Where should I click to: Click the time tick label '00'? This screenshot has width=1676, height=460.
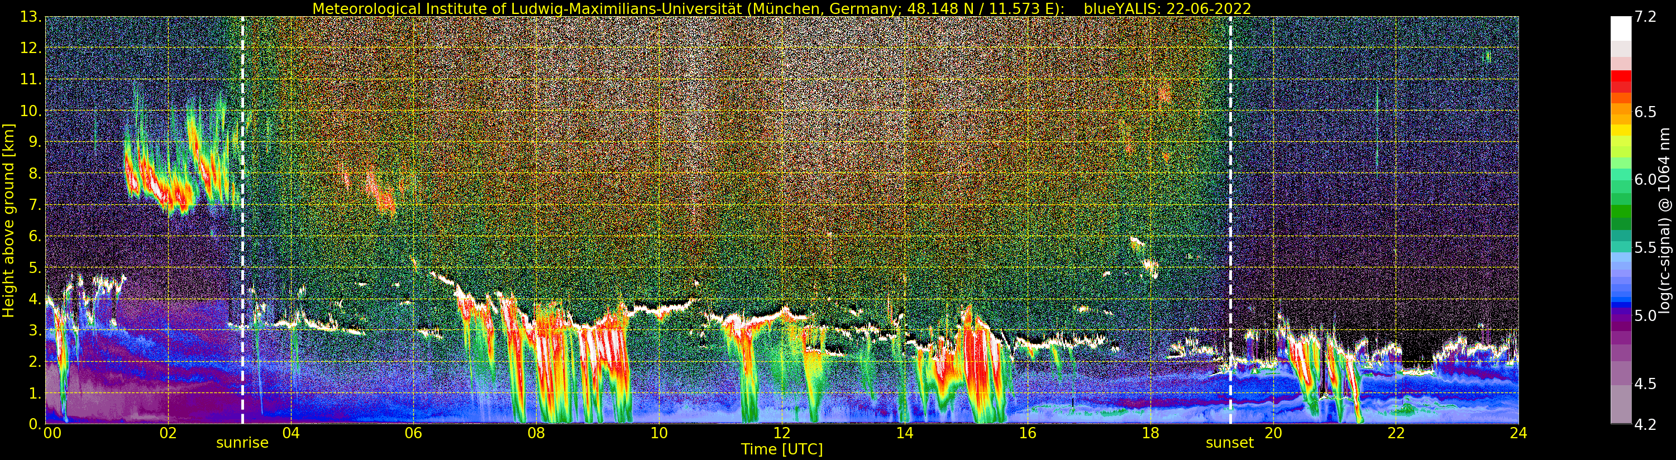click(x=52, y=433)
